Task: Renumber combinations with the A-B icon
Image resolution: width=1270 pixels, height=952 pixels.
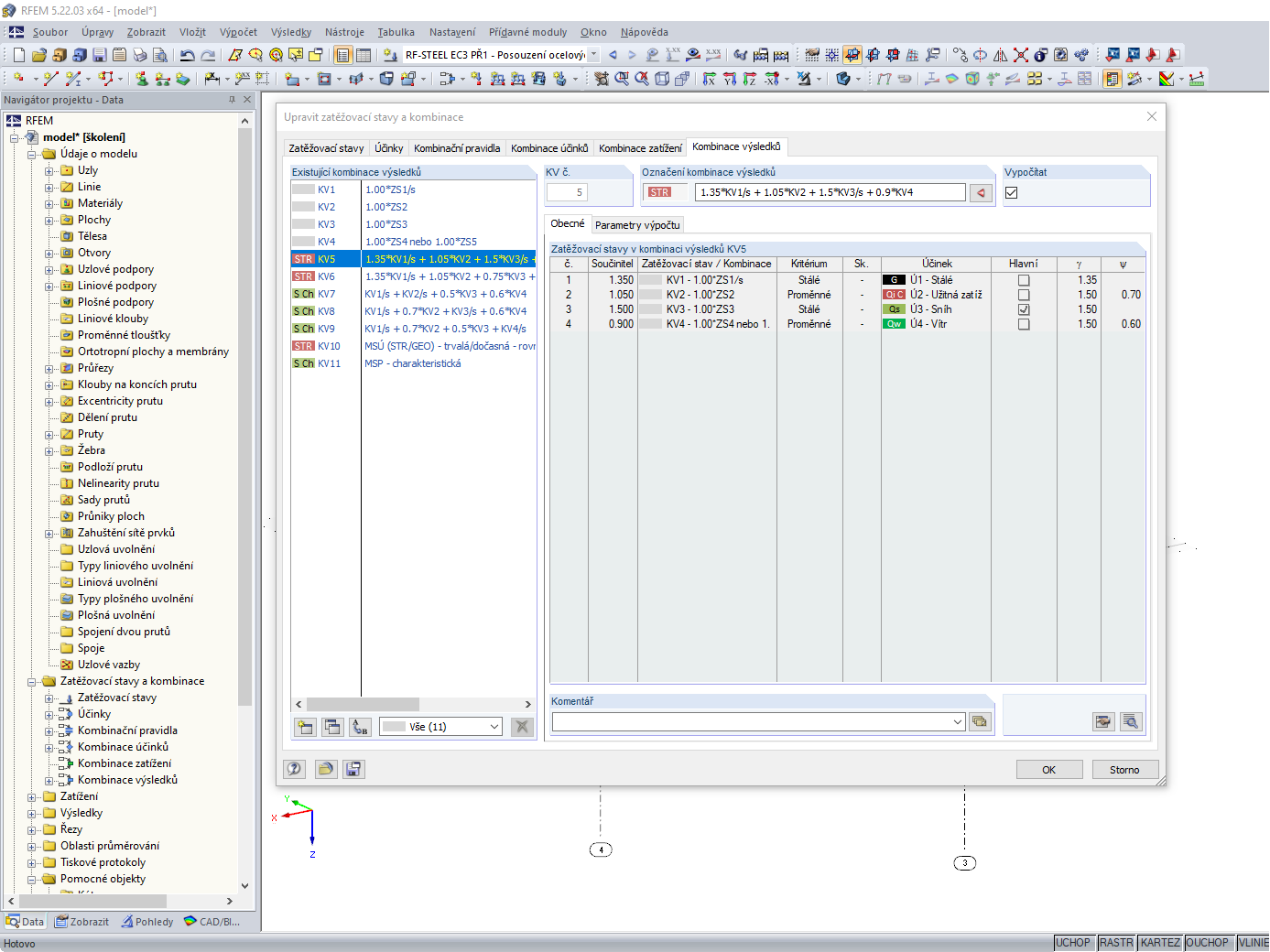Action: click(360, 727)
